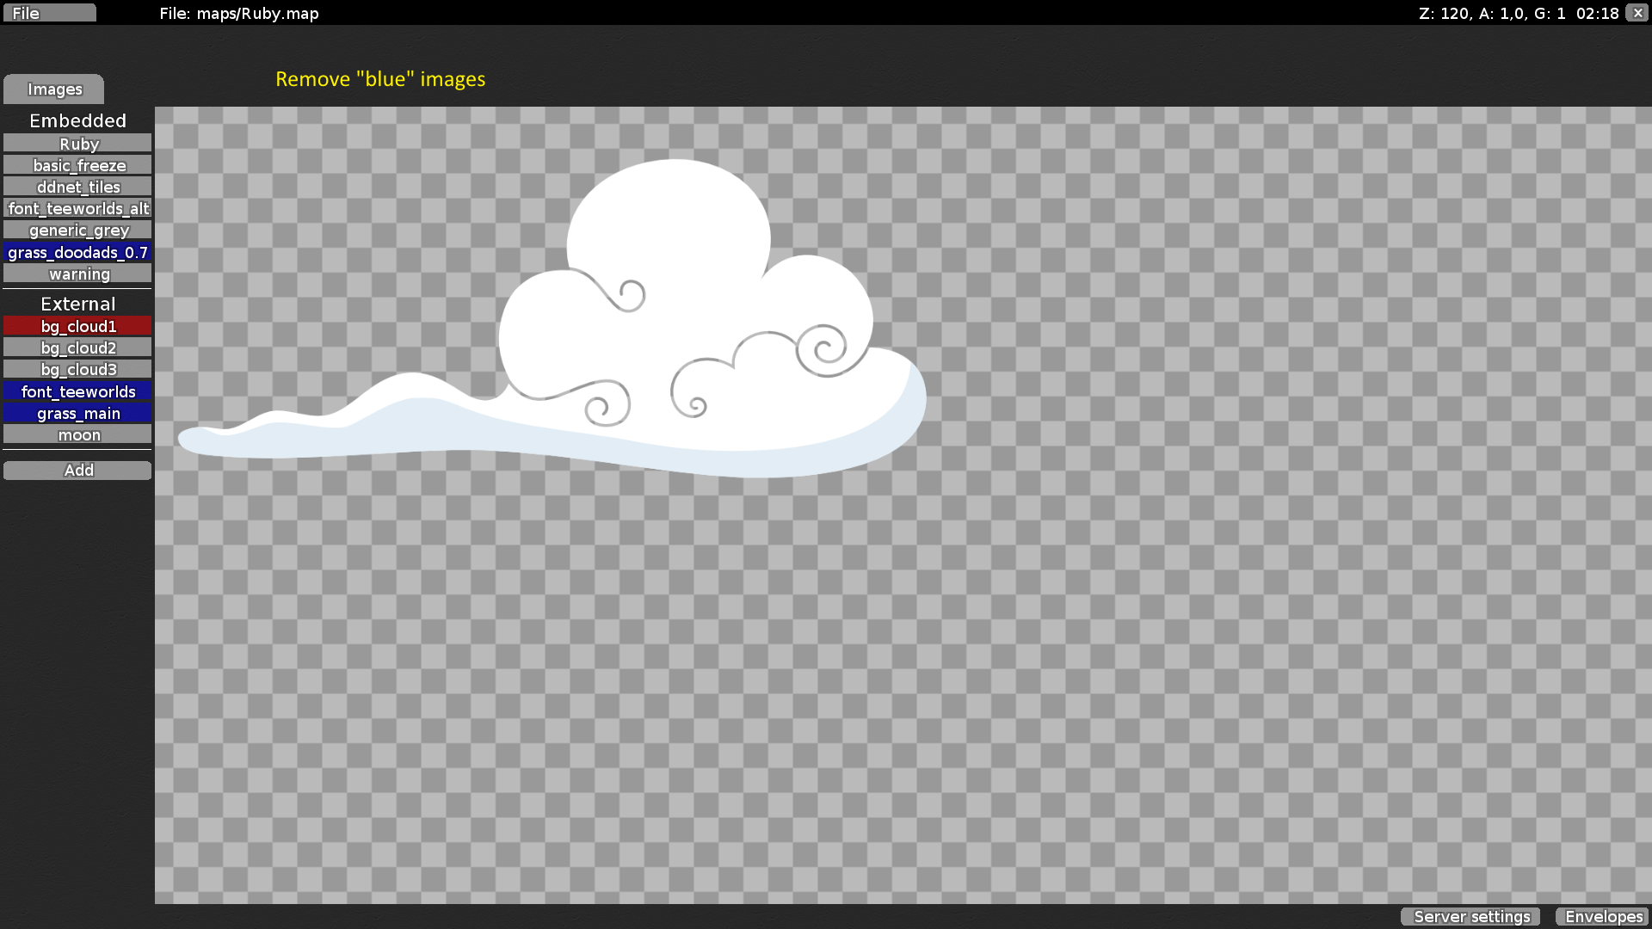Select the bg_cloud1 external image
The width and height of the screenshot is (1652, 929).
(x=77, y=326)
